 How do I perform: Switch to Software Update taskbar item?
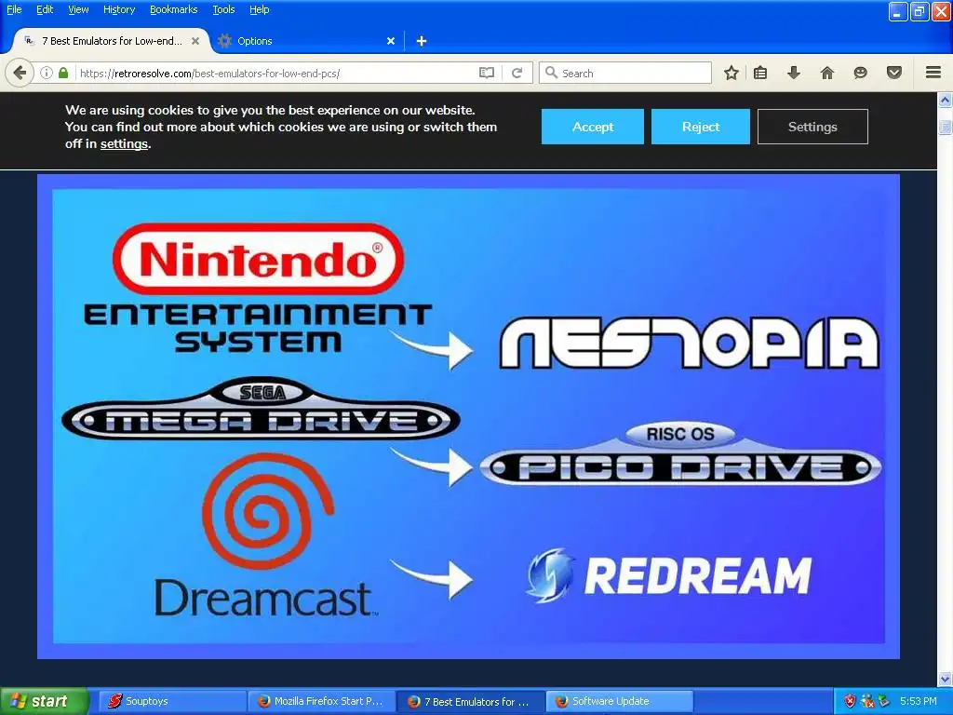pyautogui.click(x=620, y=701)
